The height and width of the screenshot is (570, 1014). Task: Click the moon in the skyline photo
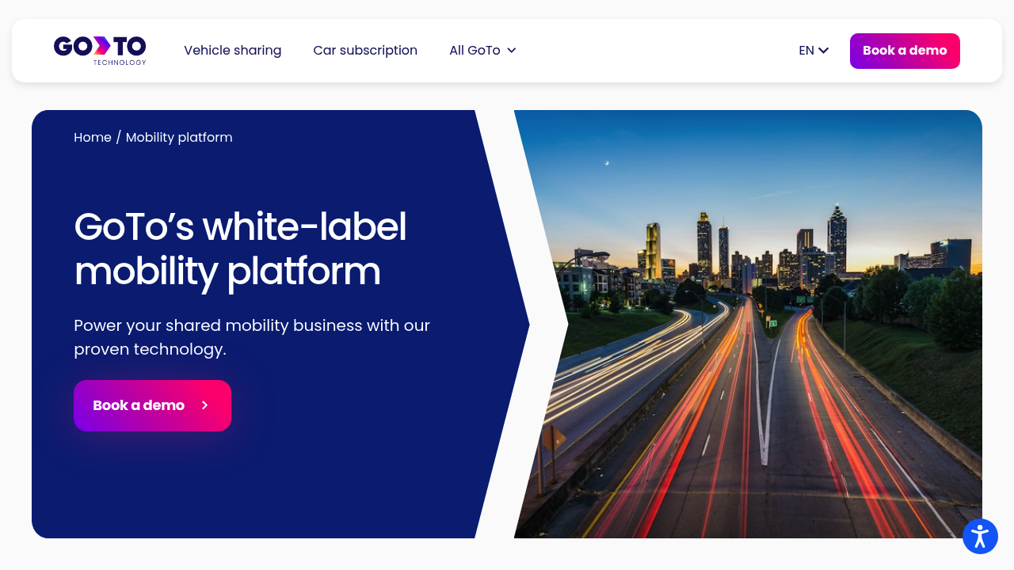[607, 163]
